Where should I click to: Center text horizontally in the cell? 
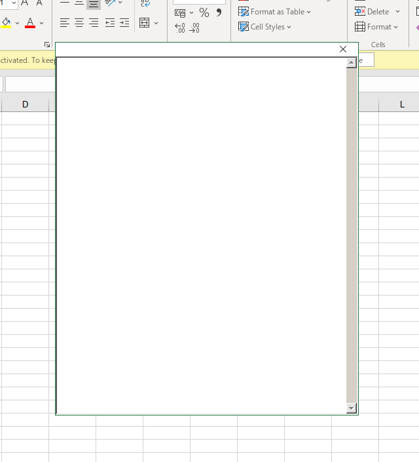point(79,23)
